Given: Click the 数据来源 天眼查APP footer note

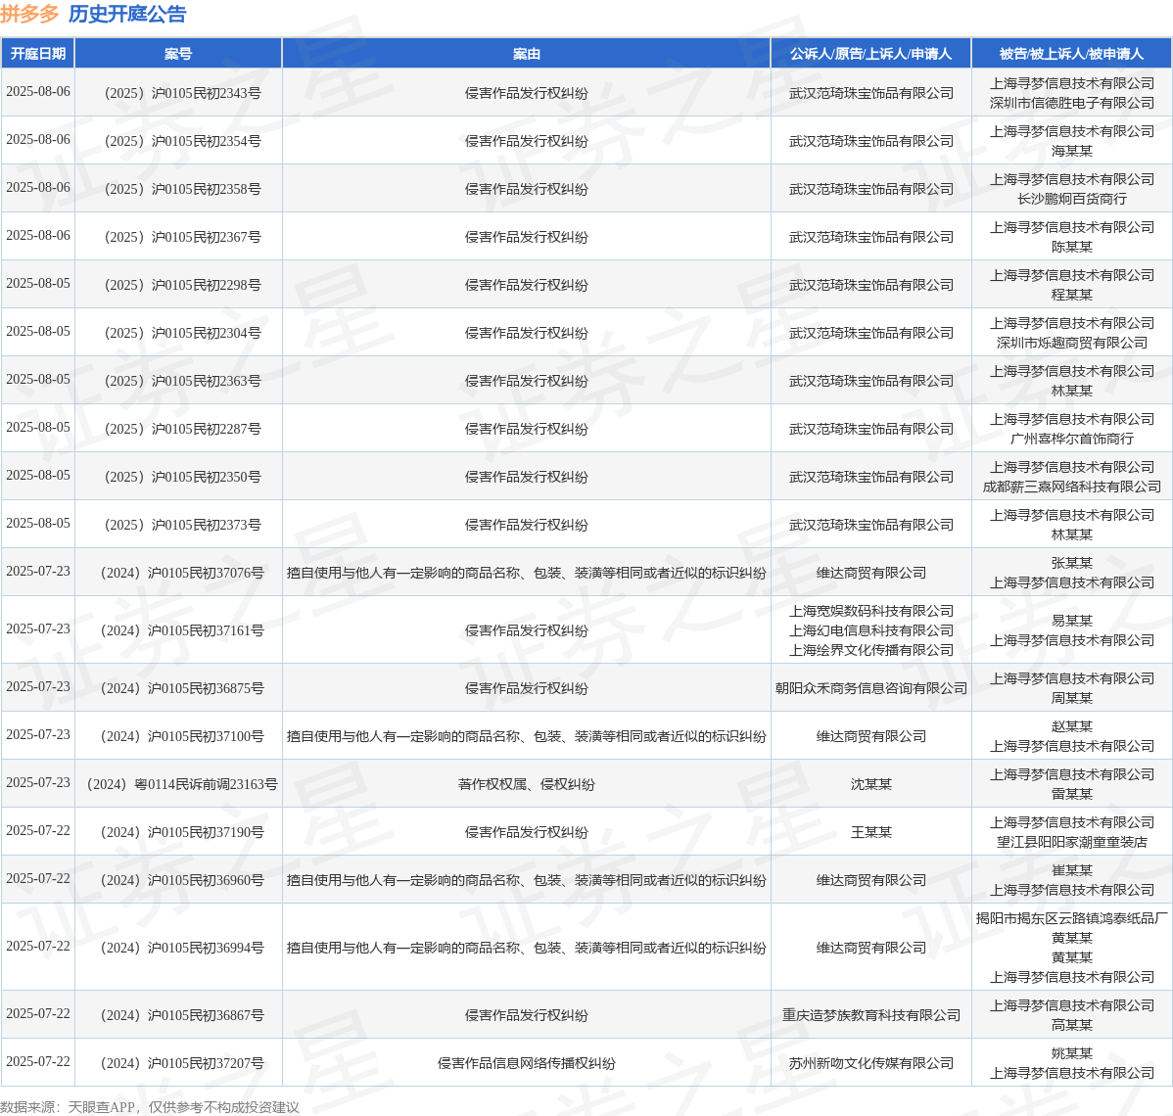Looking at the screenshot, I should click(150, 1107).
